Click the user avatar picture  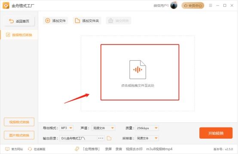[174, 6]
